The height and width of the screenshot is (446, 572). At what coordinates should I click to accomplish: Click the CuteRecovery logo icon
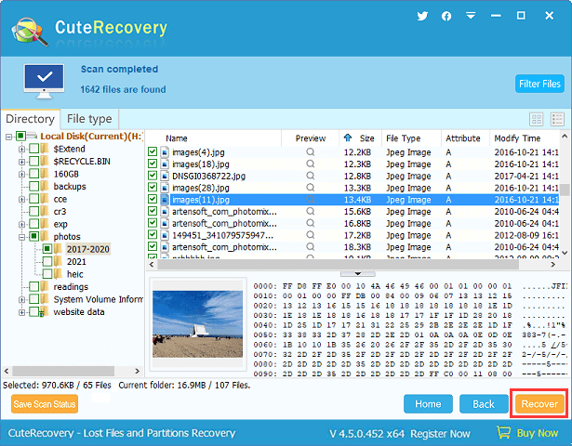(30, 33)
